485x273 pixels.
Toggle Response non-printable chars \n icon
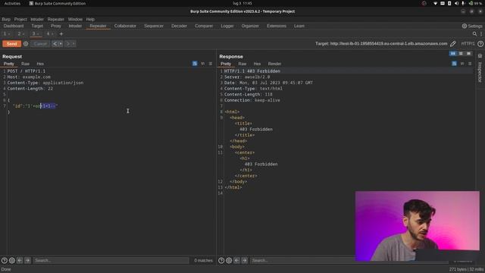pyautogui.click(x=462, y=64)
